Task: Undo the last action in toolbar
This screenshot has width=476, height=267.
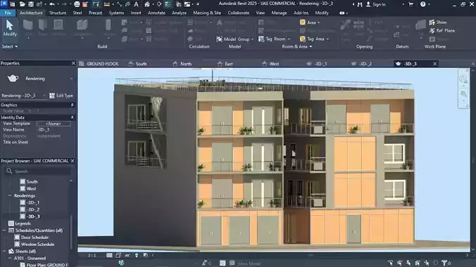Action: coord(52,4)
